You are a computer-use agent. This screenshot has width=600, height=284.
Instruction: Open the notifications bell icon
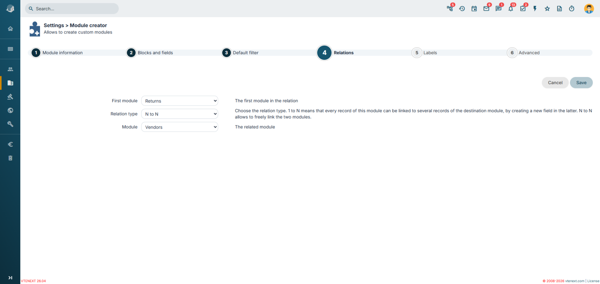pyautogui.click(x=511, y=9)
